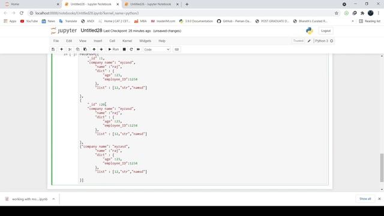
Task: Restart kernel and run all icon
Action: (x=139, y=49)
